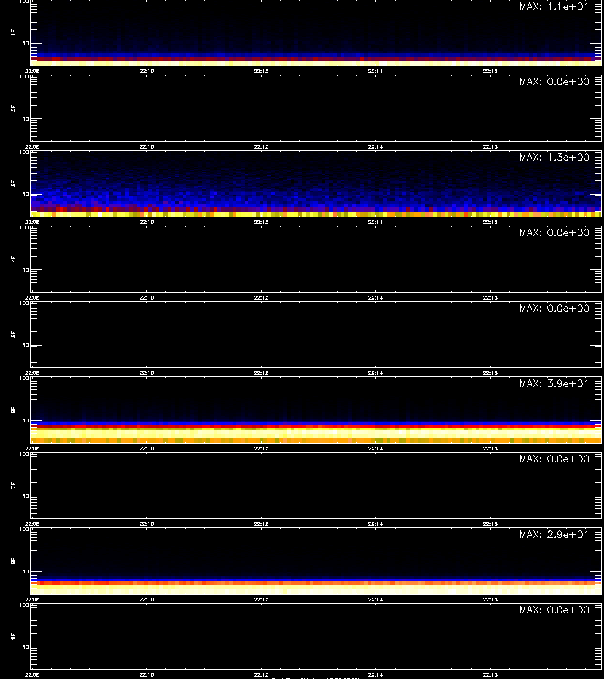Click the 22:12 tick under the 4F panel

pyautogui.click(x=260, y=297)
